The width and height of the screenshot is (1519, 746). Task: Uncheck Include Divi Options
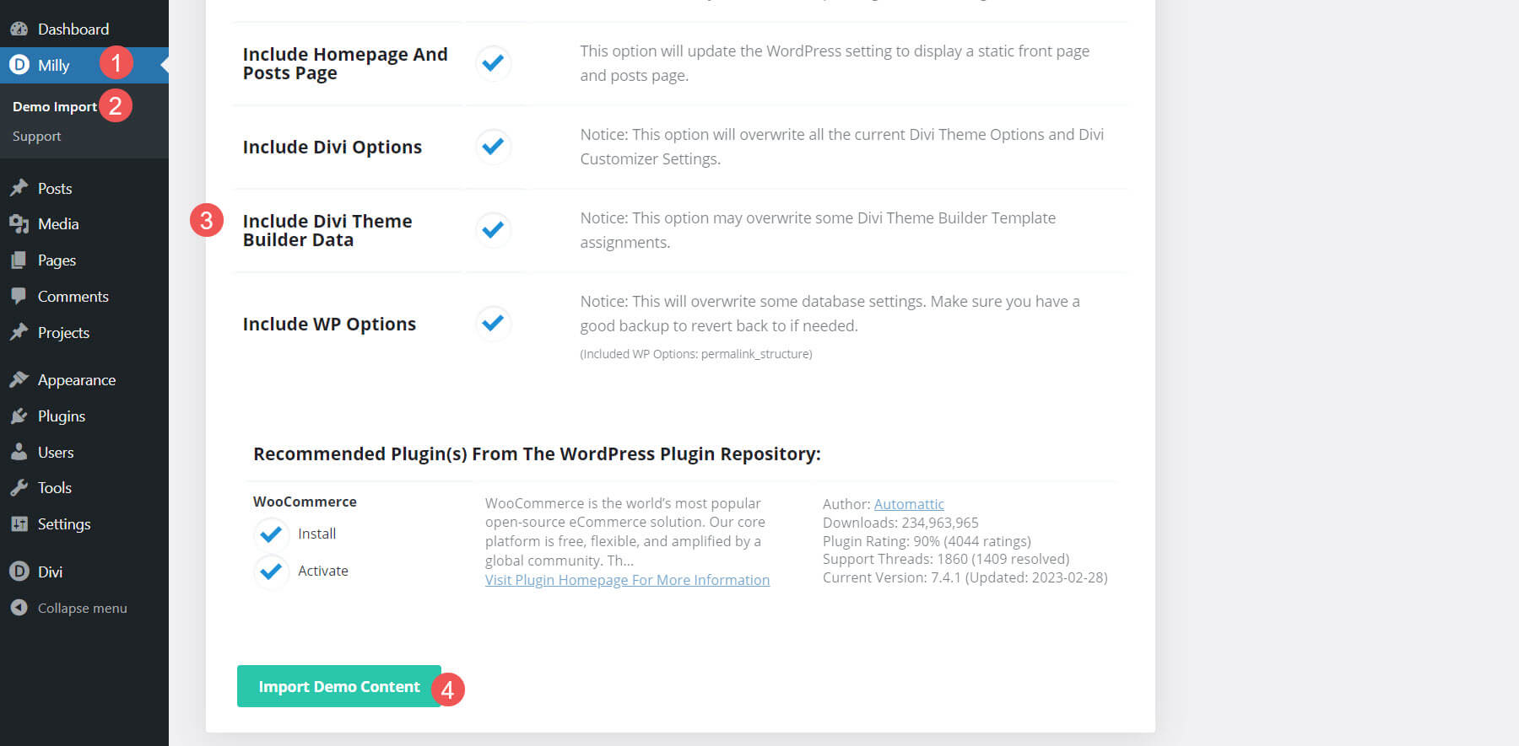pos(492,147)
